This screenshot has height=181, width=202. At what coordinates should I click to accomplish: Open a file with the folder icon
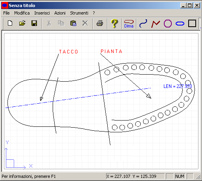[x=22, y=24]
